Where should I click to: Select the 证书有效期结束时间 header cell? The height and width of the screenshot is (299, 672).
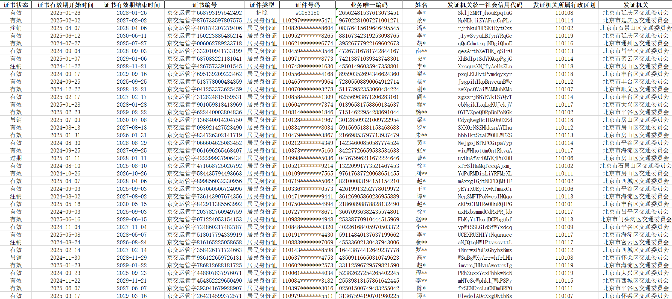tap(132, 5)
